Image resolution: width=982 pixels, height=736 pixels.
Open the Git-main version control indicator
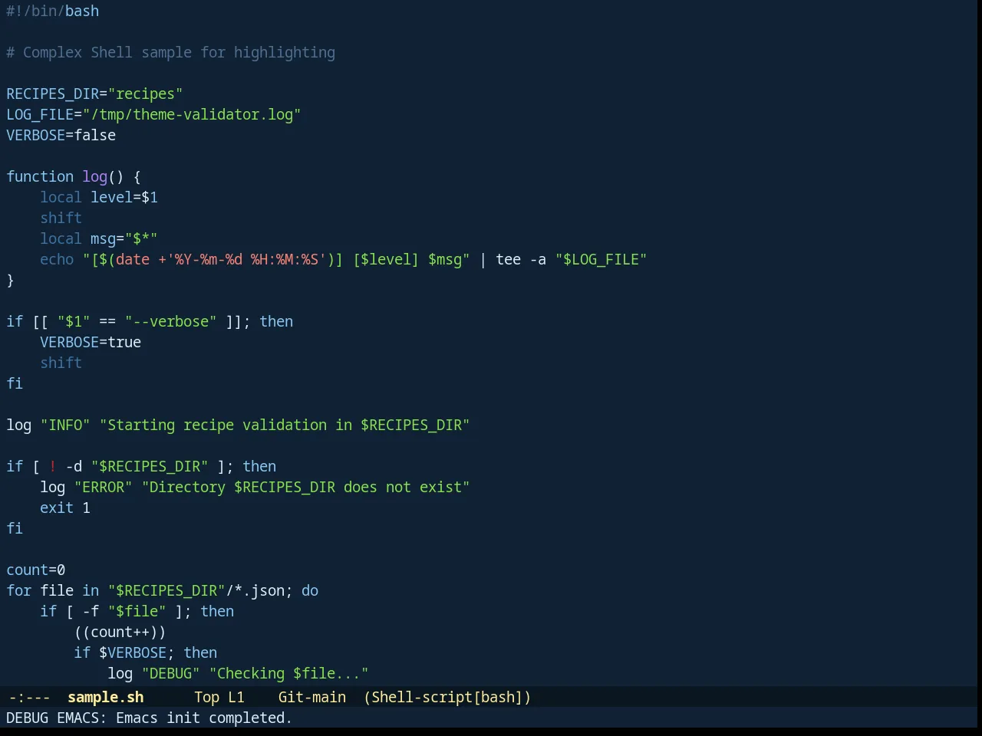[312, 697]
